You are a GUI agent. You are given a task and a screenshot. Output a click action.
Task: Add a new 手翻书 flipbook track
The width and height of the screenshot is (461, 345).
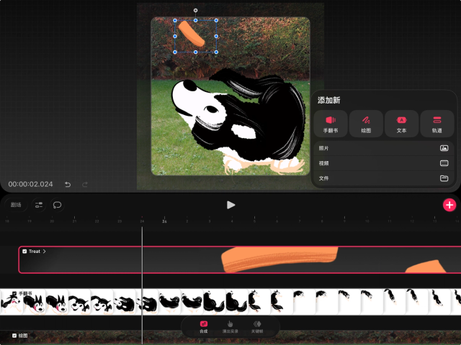point(331,124)
